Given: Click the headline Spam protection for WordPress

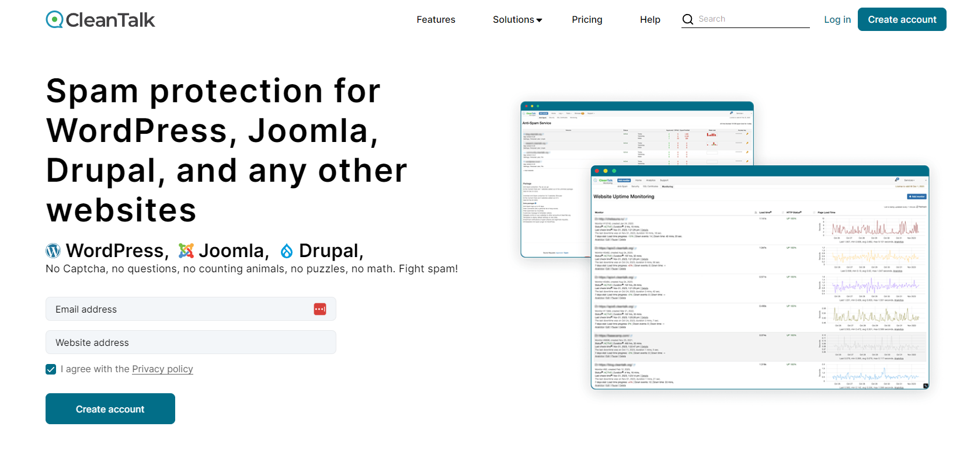Looking at the screenshot, I should [227, 150].
